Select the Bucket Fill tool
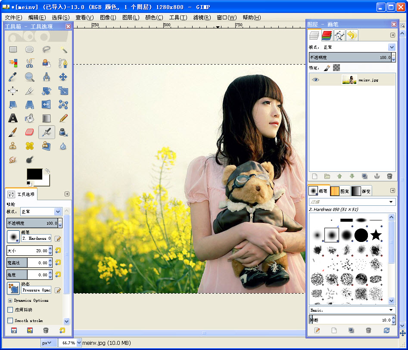 (x=29, y=118)
